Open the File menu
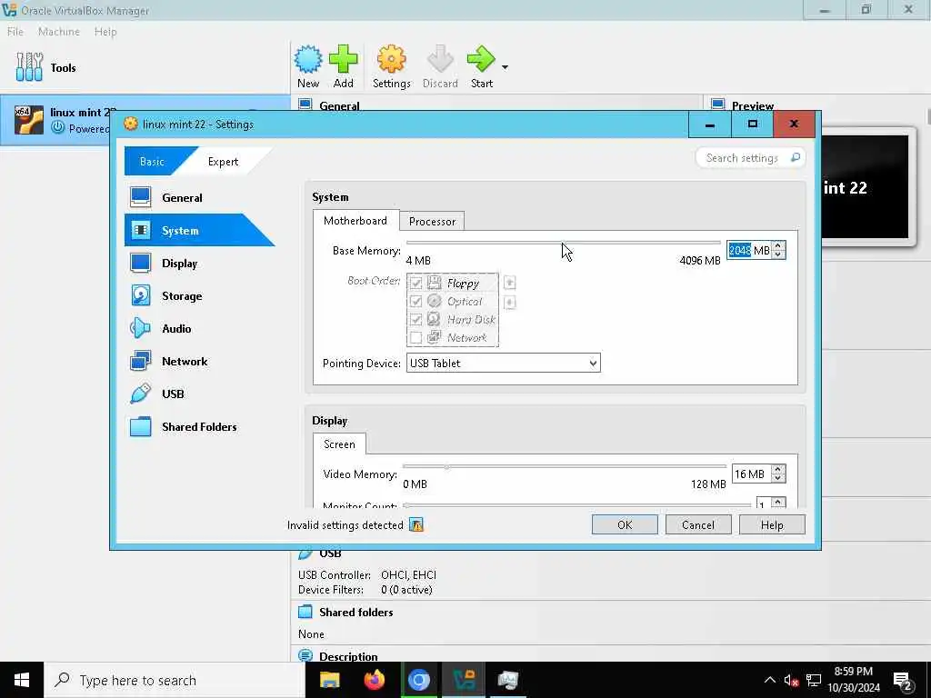The height and width of the screenshot is (698, 931). click(15, 32)
